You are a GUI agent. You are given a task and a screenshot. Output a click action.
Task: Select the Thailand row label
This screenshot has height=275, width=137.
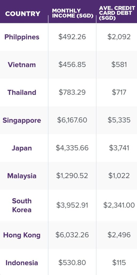[22, 92]
